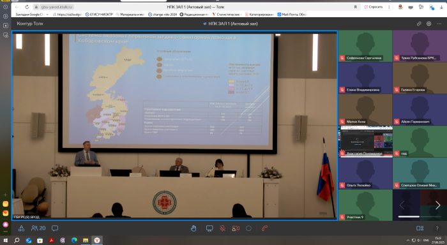Expand hidden system tray icons
This screenshot has height=245, width=447.
point(408,241)
